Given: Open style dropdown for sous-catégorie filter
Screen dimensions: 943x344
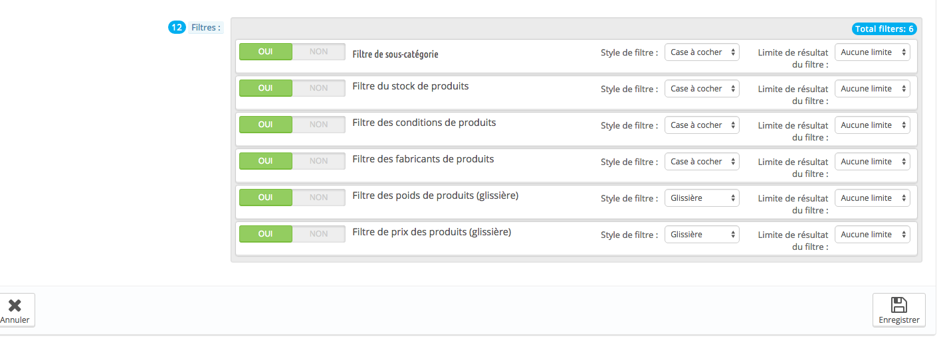Looking at the screenshot, I should [702, 52].
